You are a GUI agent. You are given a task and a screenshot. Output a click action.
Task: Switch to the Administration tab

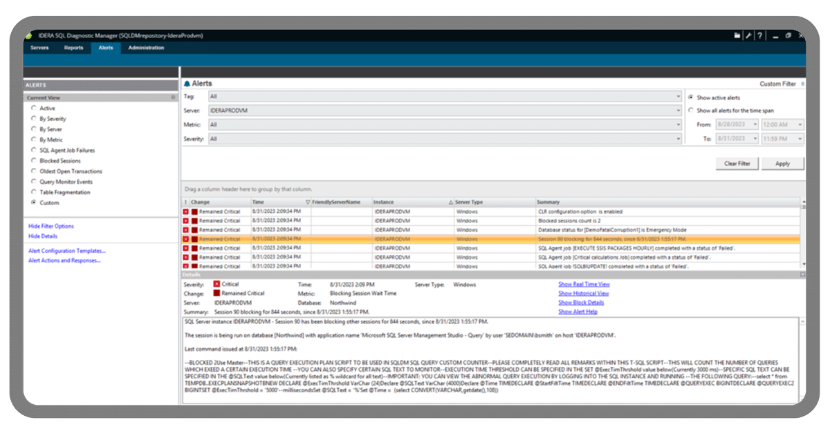point(148,48)
